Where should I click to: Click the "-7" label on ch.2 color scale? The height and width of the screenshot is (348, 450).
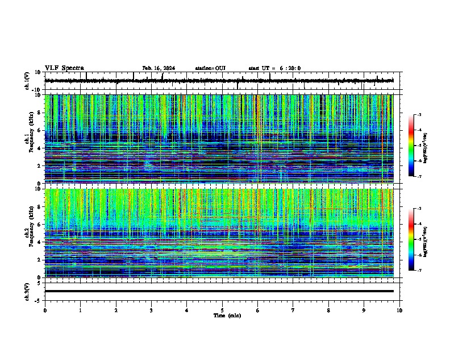pyautogui.click(x=419, y=271)
